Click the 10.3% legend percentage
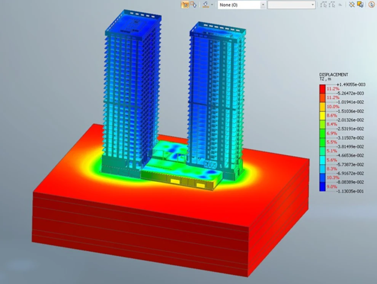This screenshot has height=284, width=377. point(333,177)
